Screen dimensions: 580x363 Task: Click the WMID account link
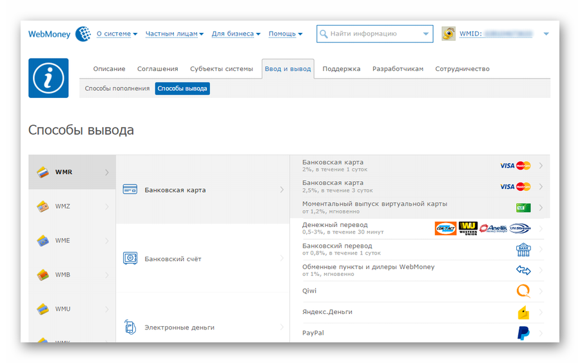tap(496, 34)
